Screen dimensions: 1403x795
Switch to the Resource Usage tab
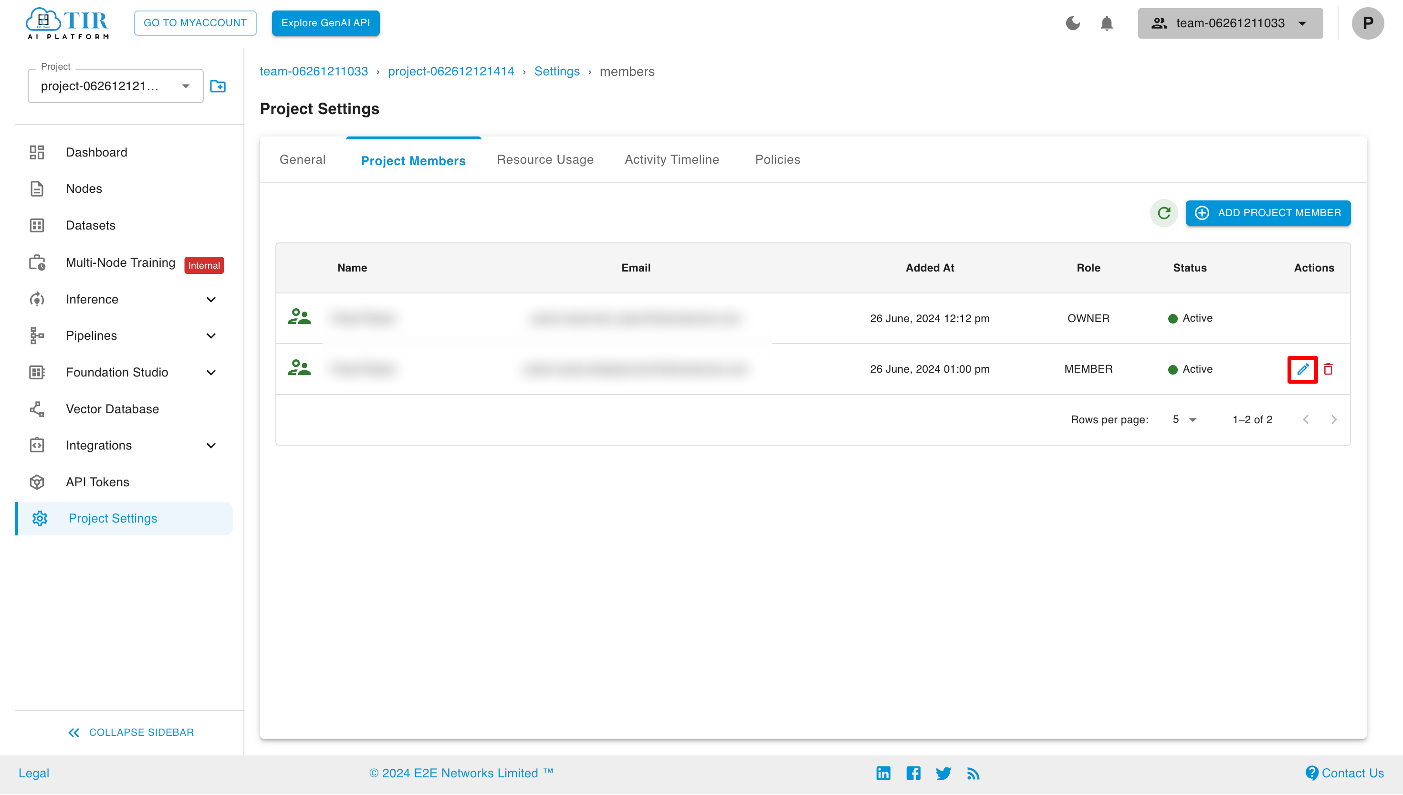[545, 159]
